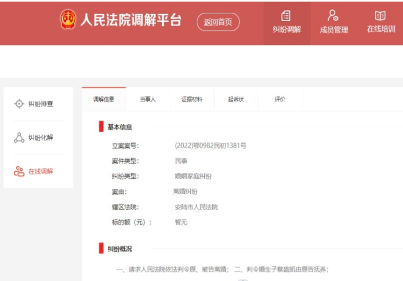Switch to the 当事人 tab
This screenshot has width=403, height=281.
[x=148, y=100]
